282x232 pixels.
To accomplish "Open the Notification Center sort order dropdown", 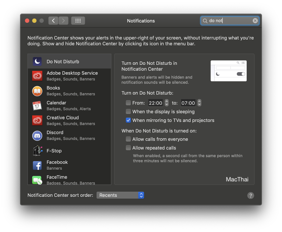I will [120, 195].
